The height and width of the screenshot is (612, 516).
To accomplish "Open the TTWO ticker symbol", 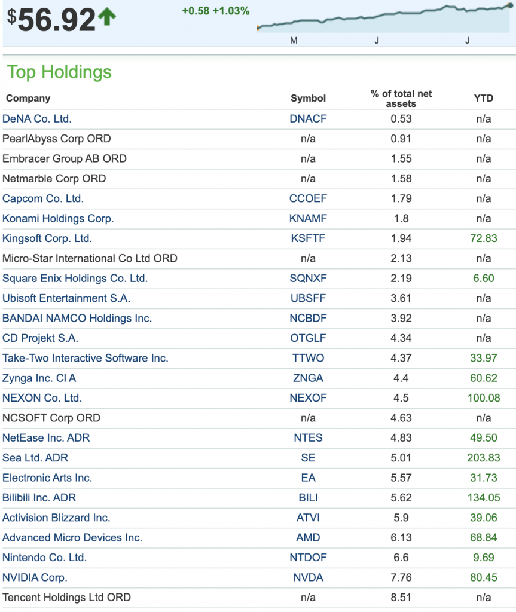I will (x=308, y=358).
